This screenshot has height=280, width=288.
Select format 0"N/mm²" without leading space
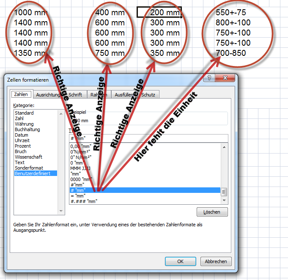pyautogui.click(x=145, y=152)
